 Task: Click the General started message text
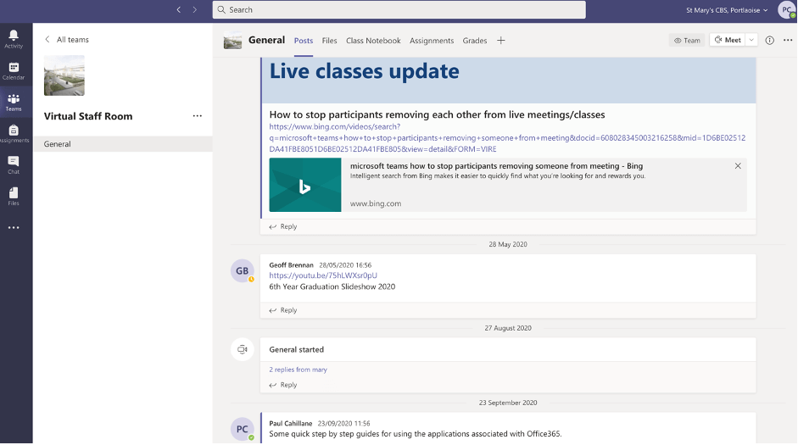pos(297,350)
